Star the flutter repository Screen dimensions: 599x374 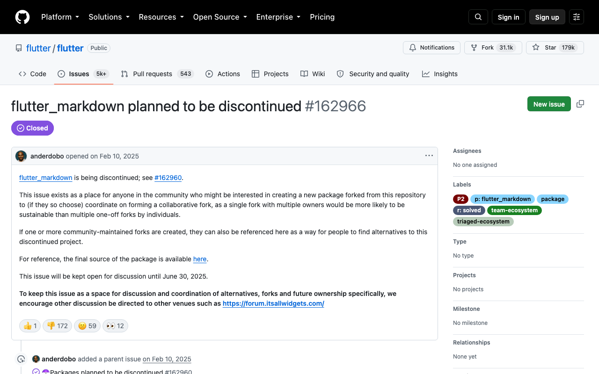click(555, 48)
